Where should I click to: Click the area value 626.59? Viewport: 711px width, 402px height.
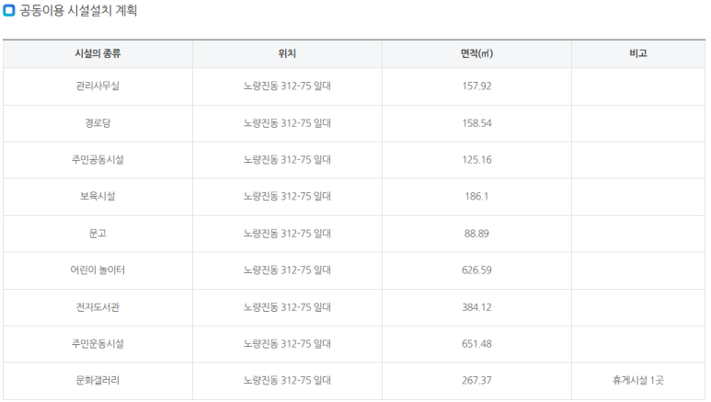click(476, 270)
